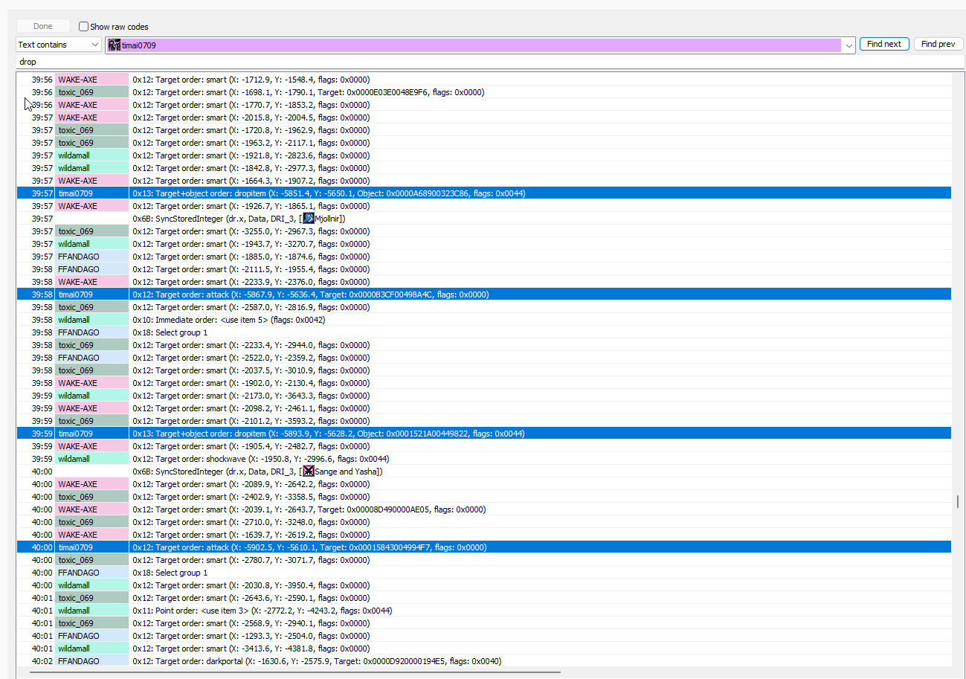Enable Show raw codes checkbox

pos(83,26)
